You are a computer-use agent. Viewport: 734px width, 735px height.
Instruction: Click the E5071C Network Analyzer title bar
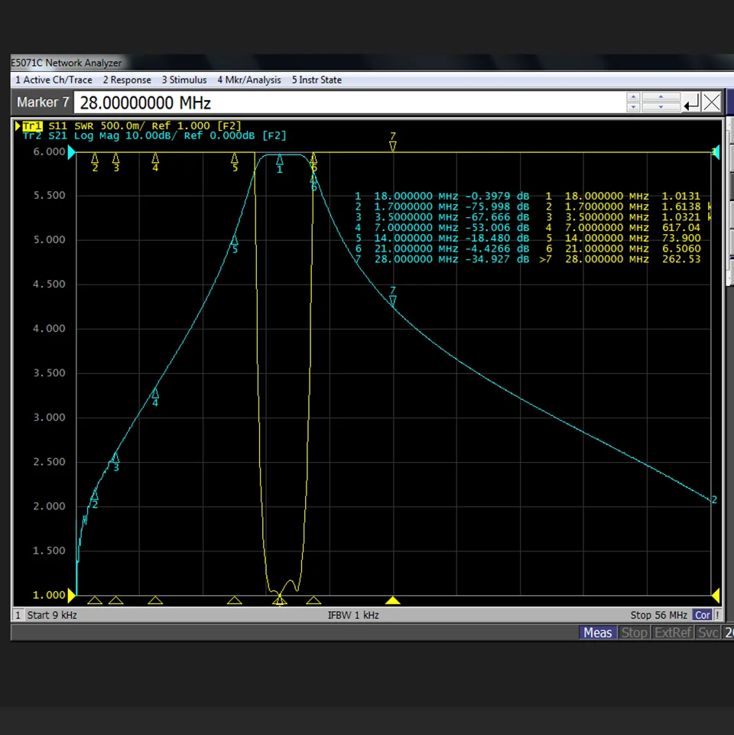click(x=372, y=63)
